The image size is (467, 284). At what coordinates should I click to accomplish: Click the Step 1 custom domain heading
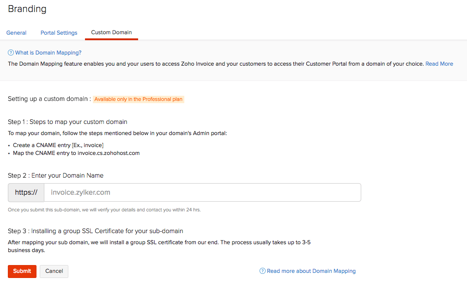click(67, 122)
